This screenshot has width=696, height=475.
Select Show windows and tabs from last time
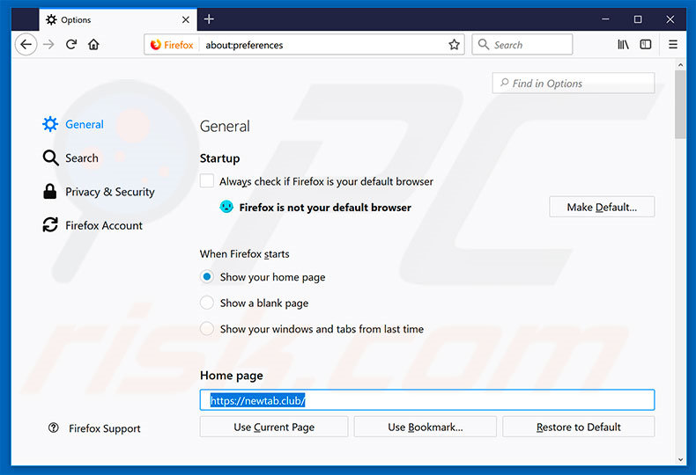point(207,329)
